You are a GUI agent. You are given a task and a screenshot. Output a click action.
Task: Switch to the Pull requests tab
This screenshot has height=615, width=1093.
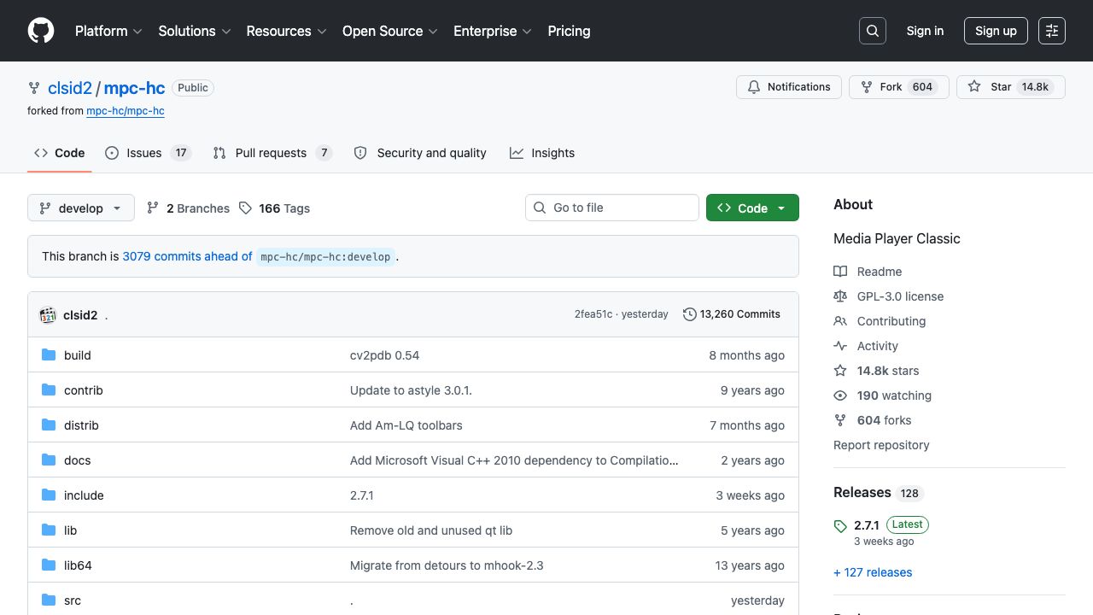(272, 153)
